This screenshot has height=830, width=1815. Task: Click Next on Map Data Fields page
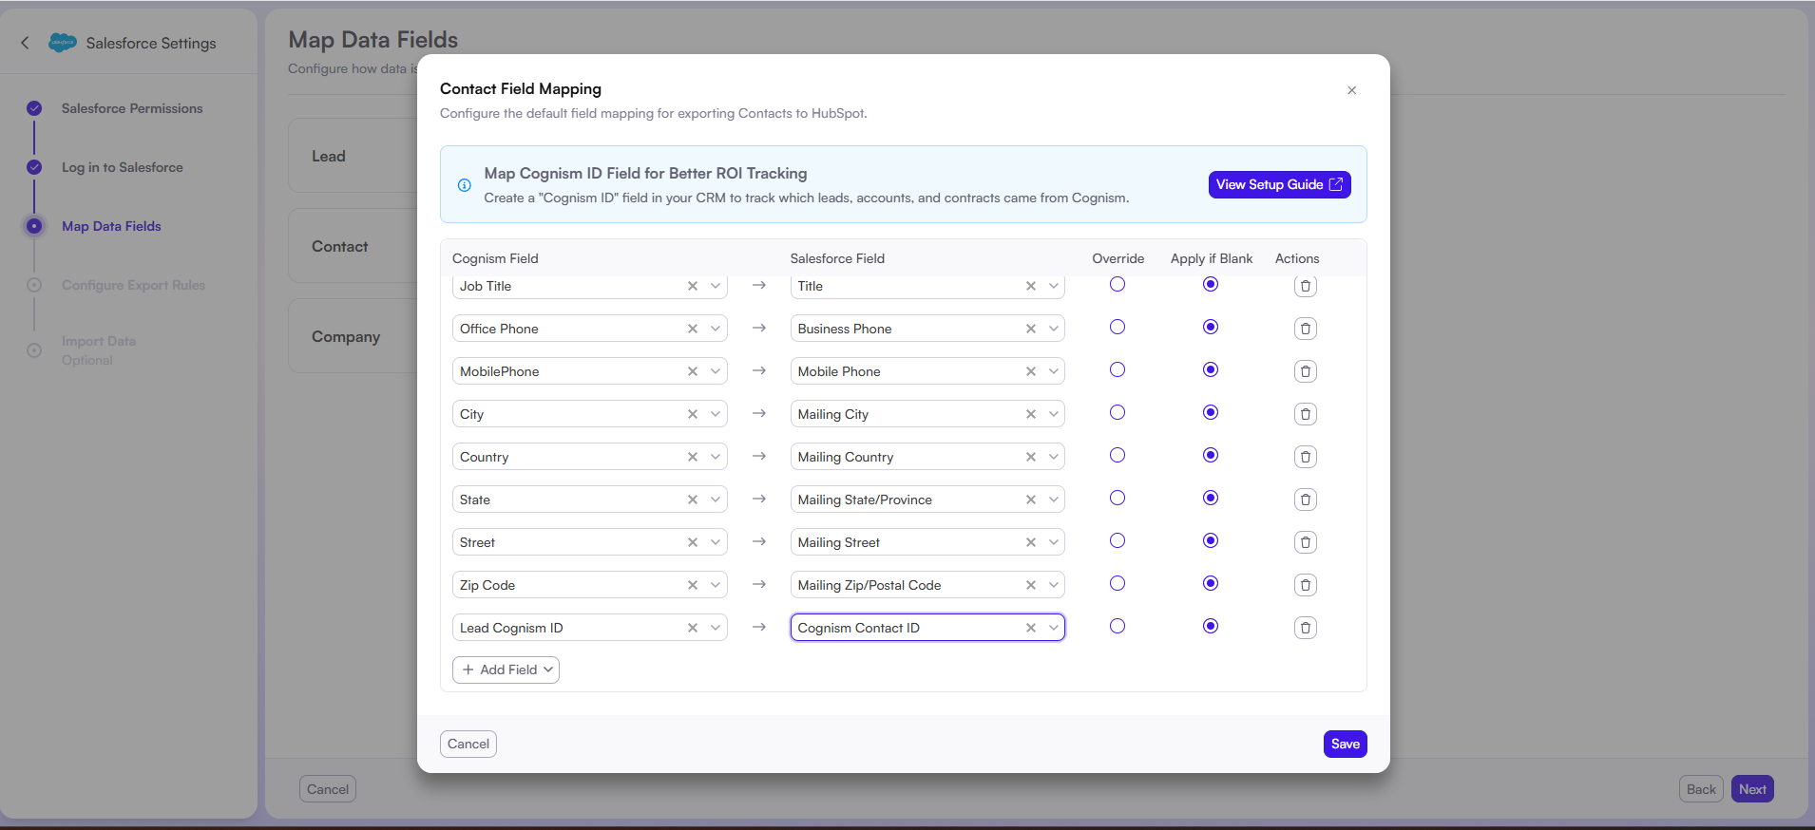coord(1752,789)
